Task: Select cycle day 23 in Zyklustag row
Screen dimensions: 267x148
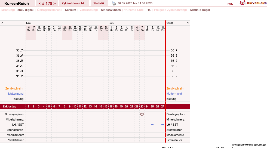Action: point(142,106)
